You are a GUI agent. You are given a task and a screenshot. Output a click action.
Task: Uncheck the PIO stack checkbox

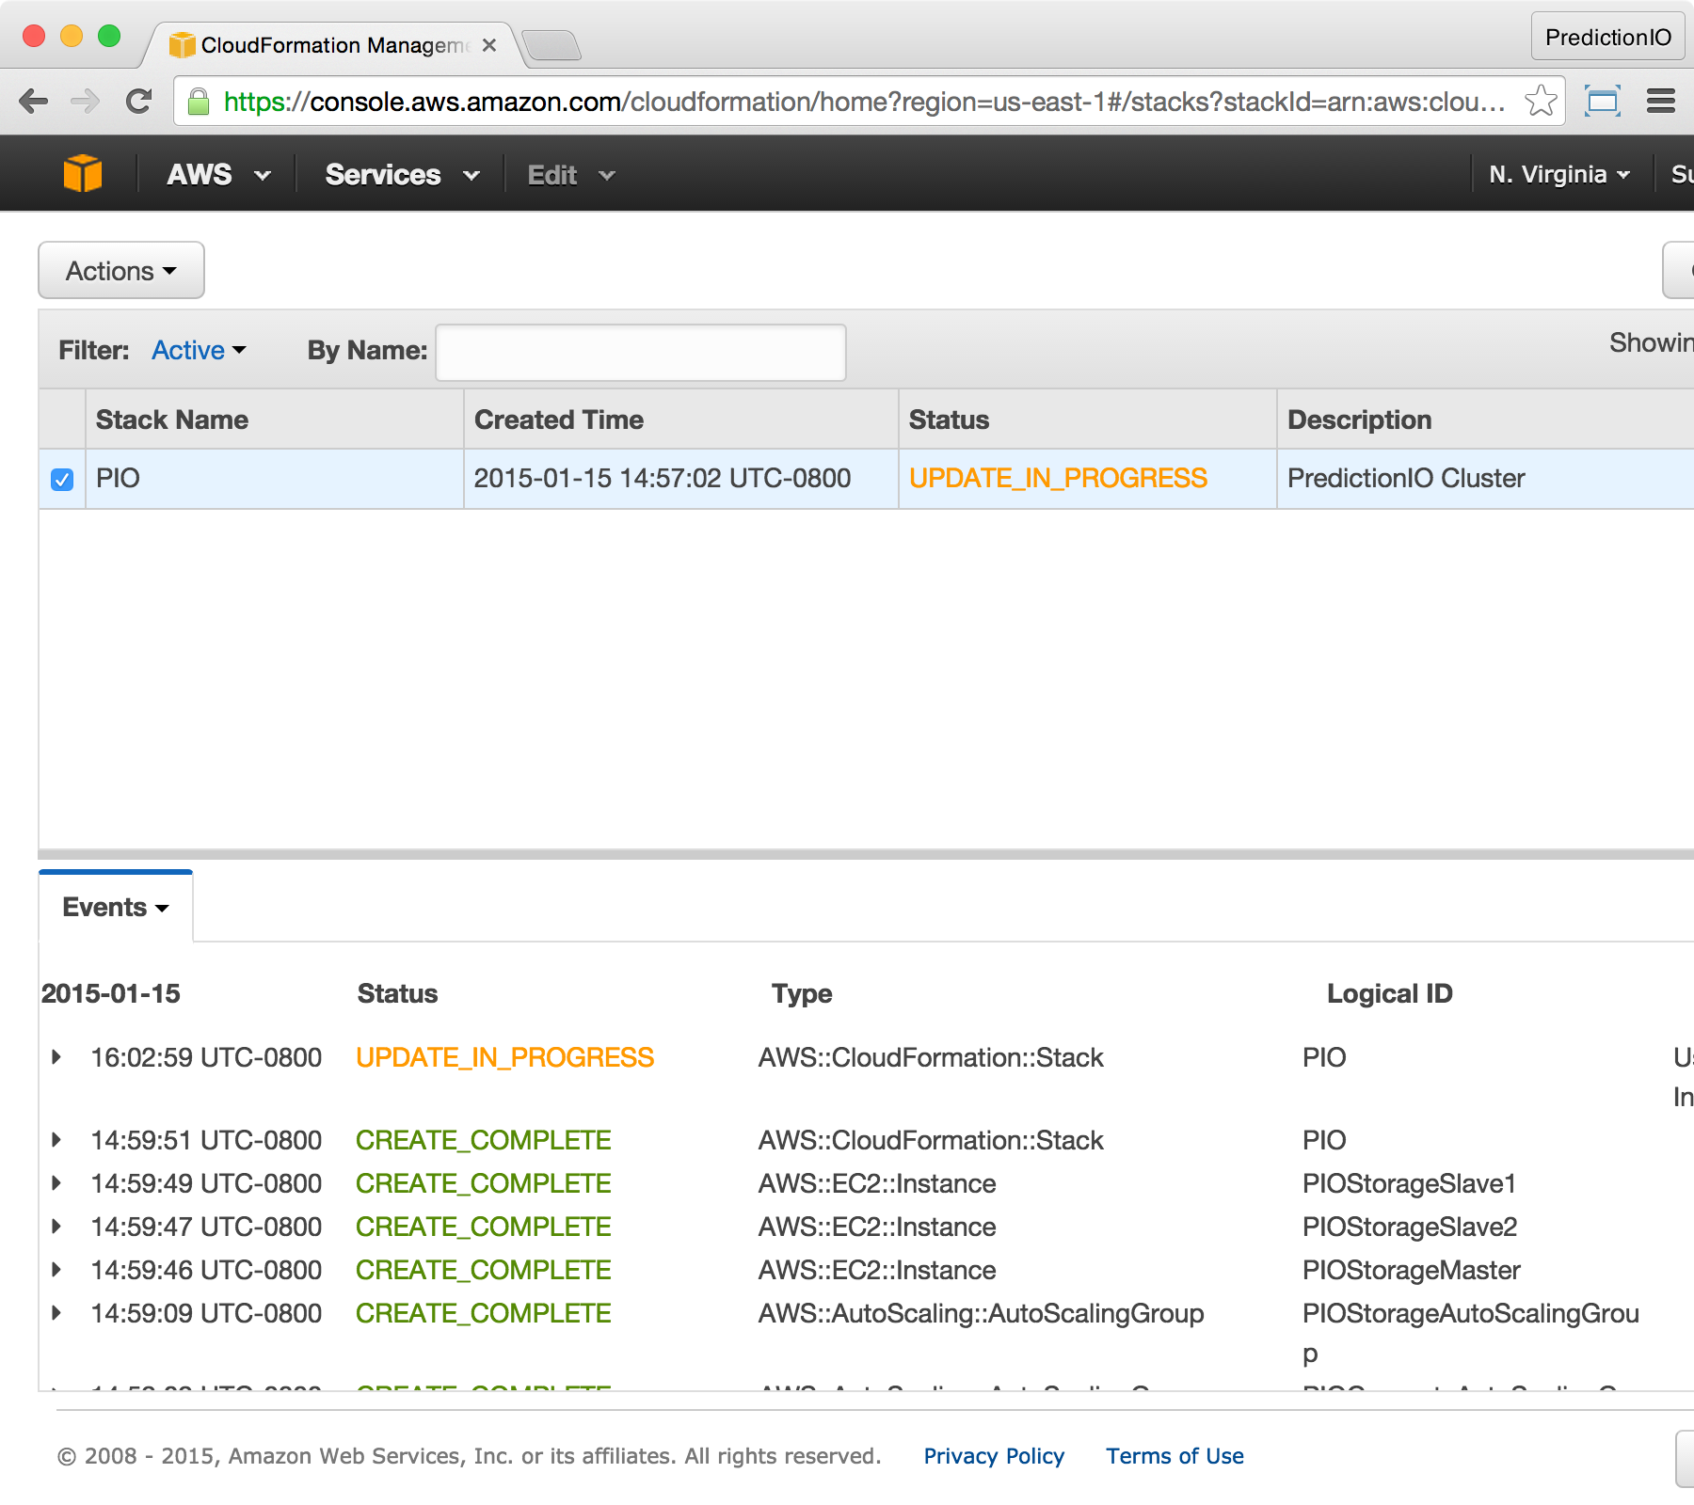click(62, 480)
